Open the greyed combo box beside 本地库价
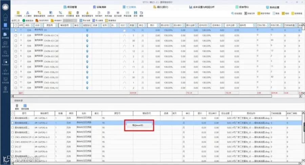The width and height of the screenshot is (305, 165). click(70, 20)
